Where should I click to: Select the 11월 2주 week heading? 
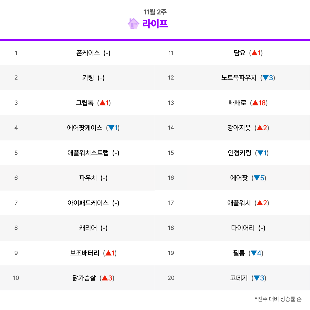[155, 12]
